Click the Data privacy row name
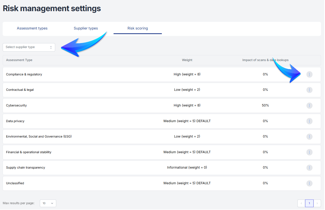 (15, 121)
